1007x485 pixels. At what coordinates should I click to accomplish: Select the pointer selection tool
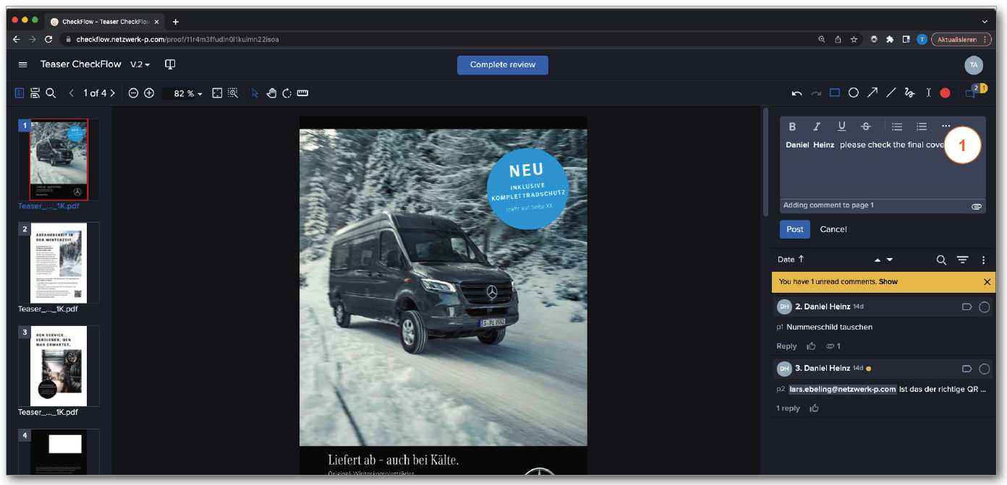click(255, 93)
